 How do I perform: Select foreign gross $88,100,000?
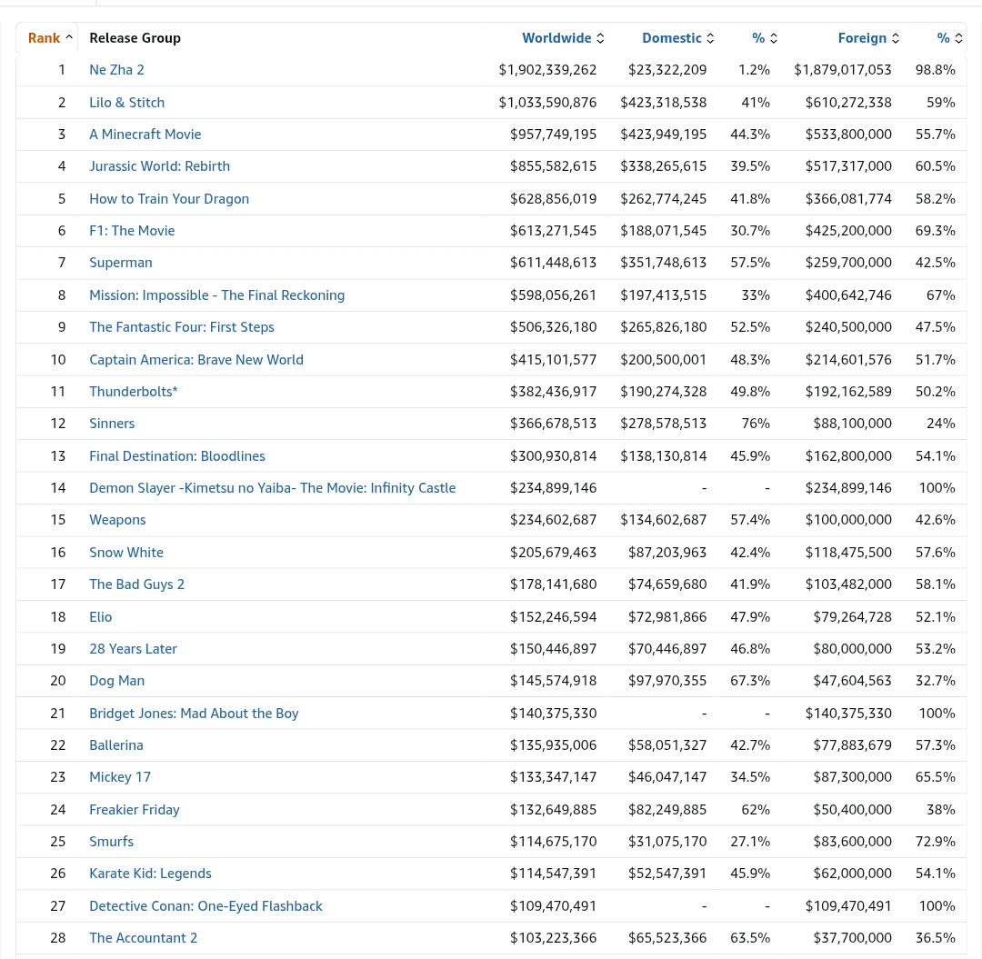[852, 424]
